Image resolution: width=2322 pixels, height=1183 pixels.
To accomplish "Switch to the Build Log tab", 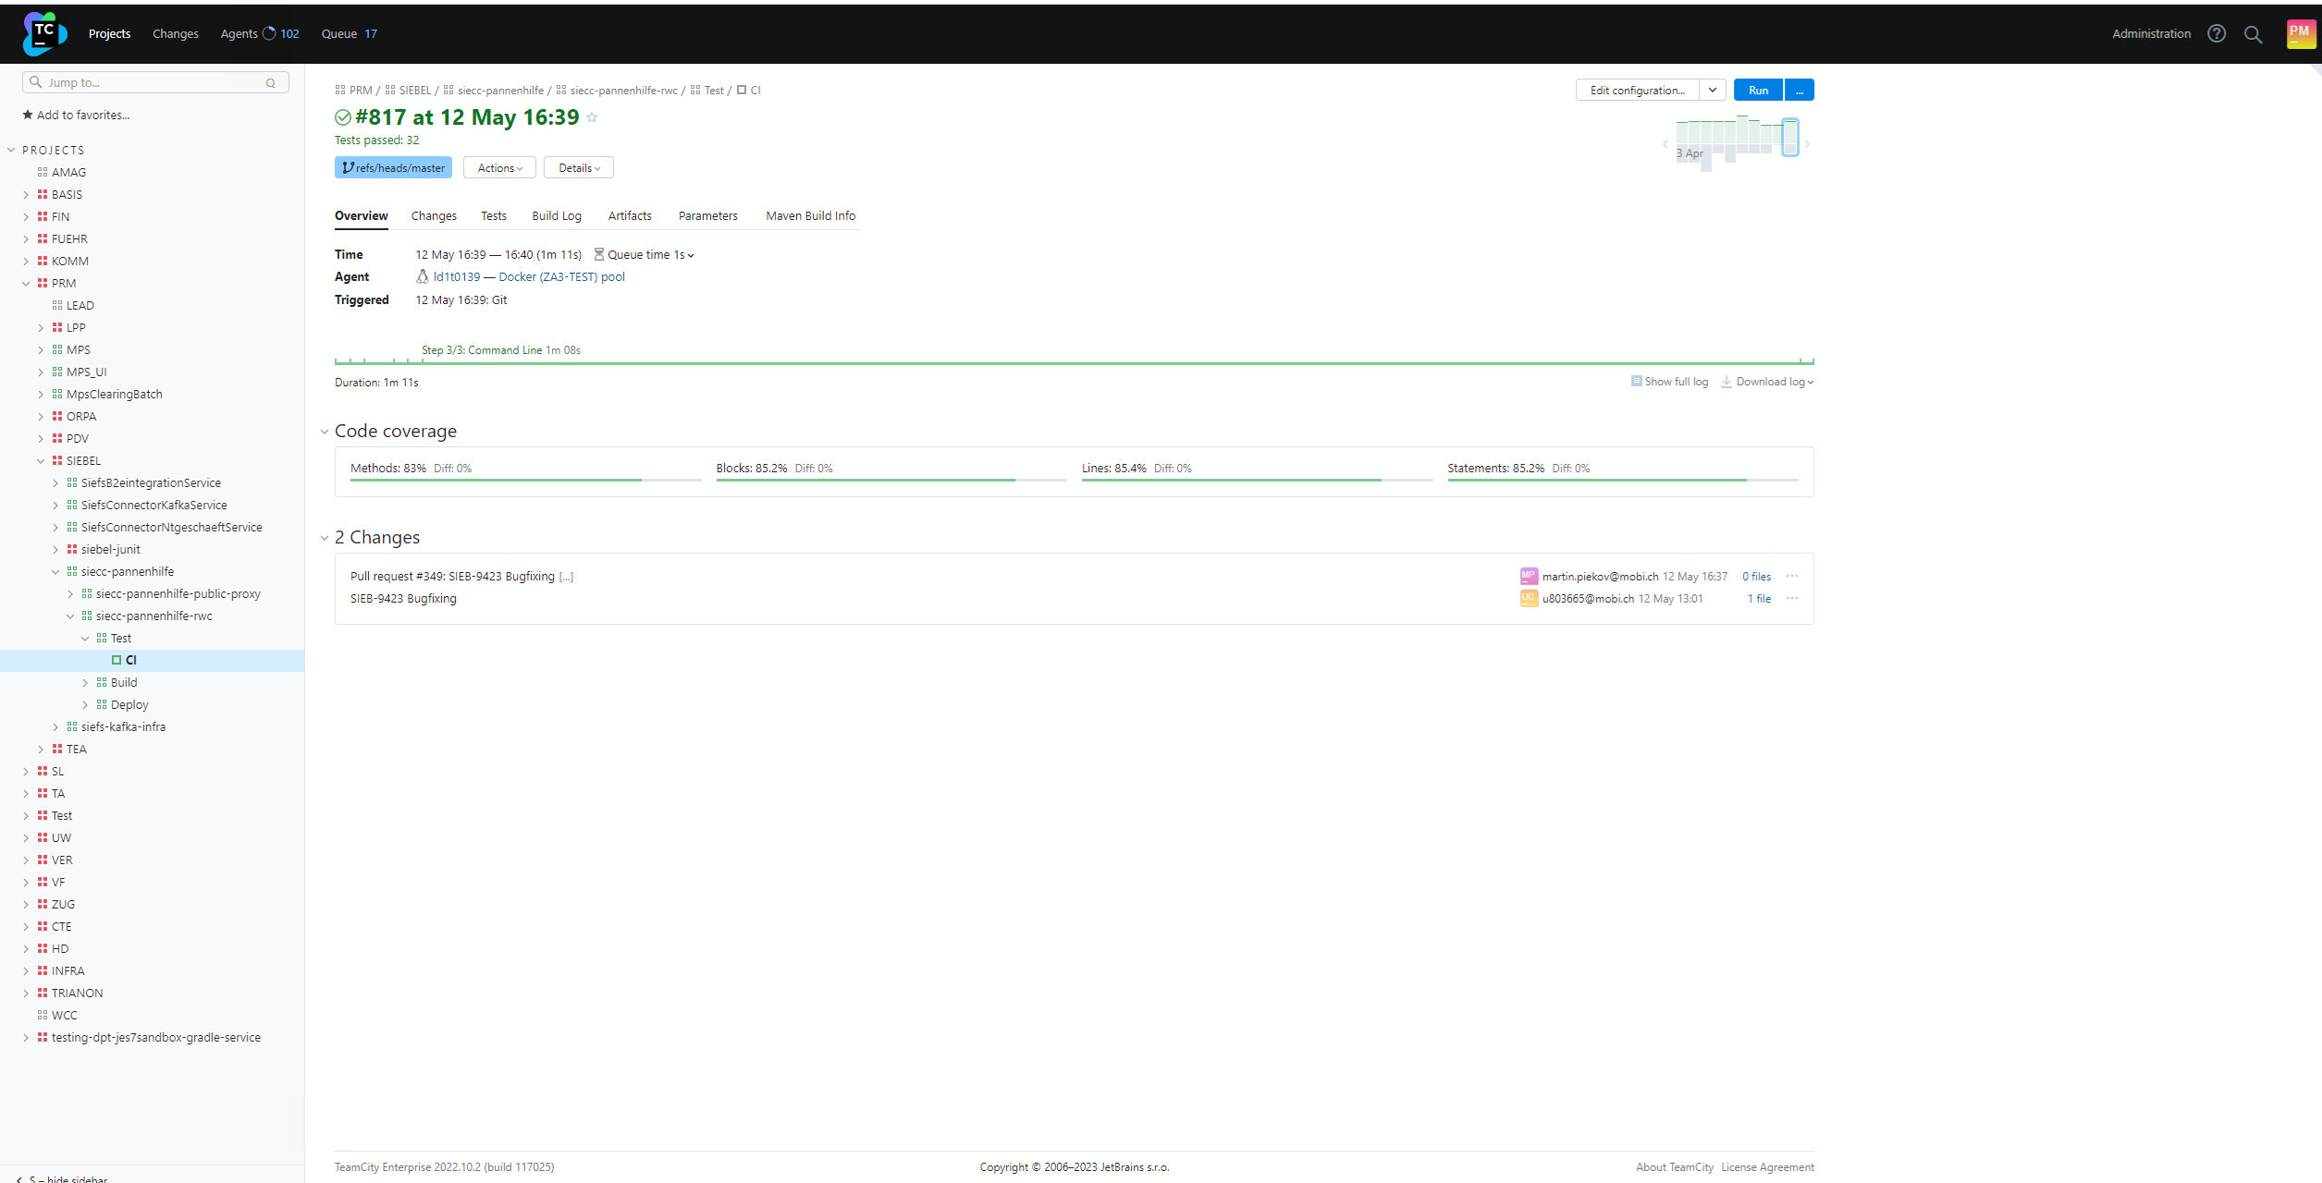I will pos(556,216).
